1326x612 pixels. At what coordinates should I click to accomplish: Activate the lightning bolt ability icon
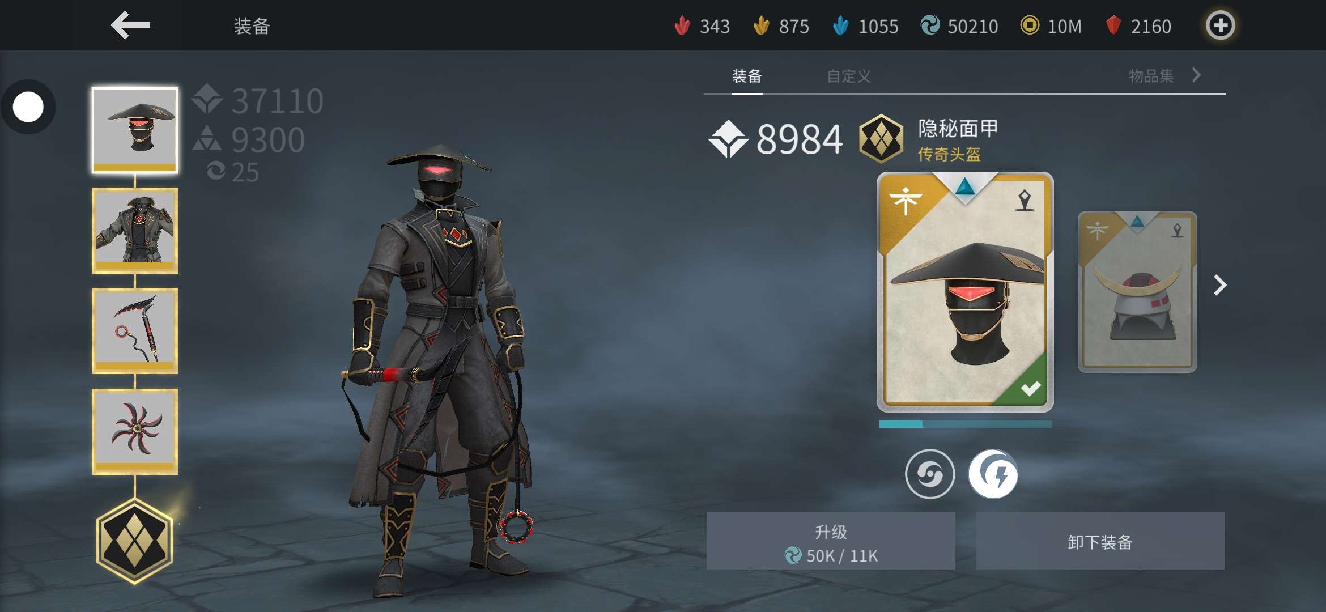993,474
